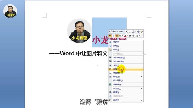193x108 pixels.
Task: Click the phonetic guide 变 icon
Action: (138, 32)
